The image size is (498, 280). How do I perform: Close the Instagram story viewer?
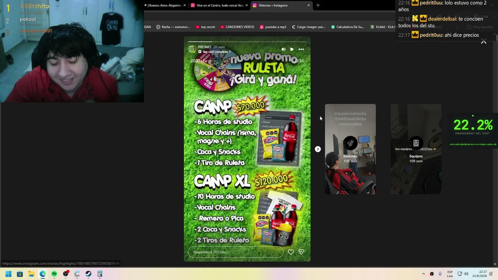484,41
